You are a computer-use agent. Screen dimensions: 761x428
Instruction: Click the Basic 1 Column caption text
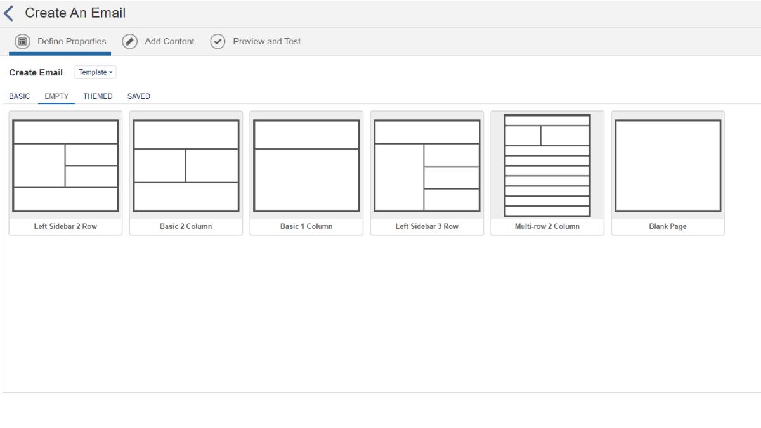click(x=306, y=226)
